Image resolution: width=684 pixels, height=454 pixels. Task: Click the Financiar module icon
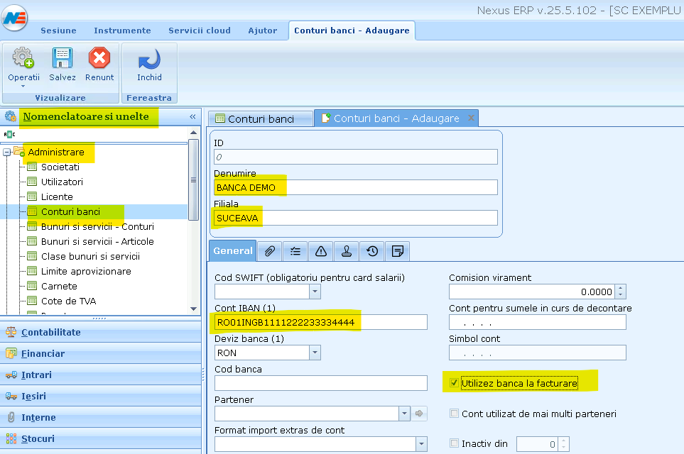[11, 353]
